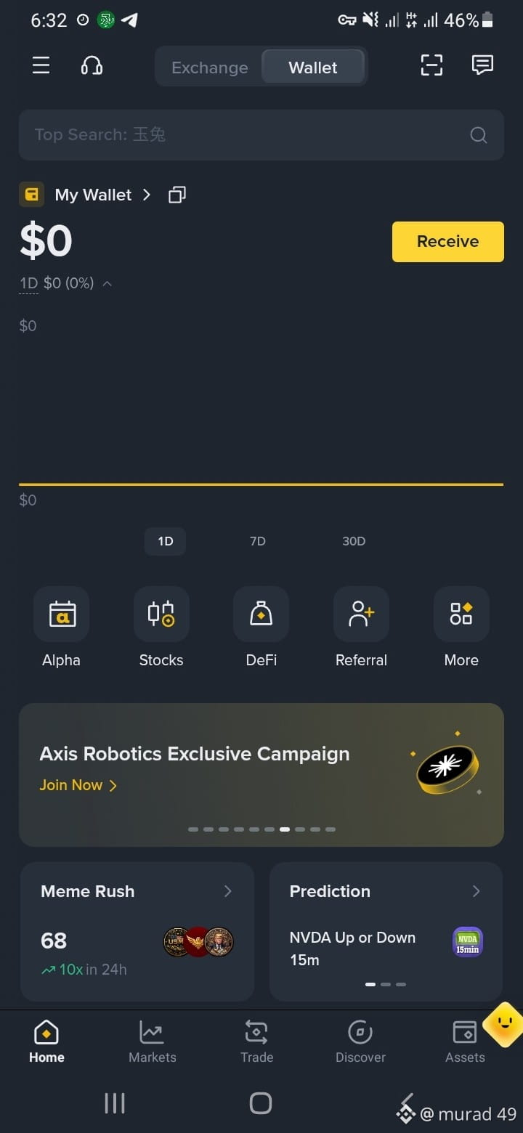Switch to Exchange mode toggle
Screen dimensions: 523x1133
pyautogui.click(x=209, y=68)
